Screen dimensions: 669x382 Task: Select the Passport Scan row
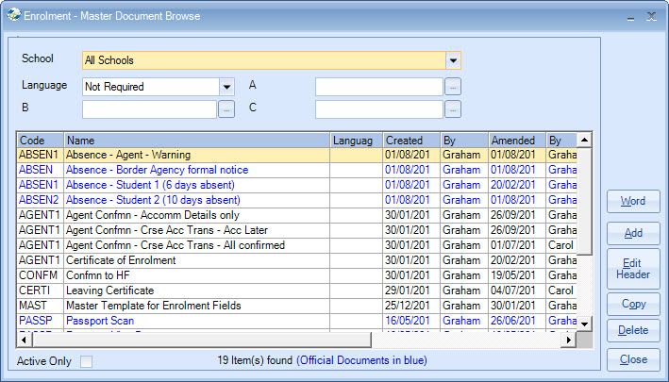tap(297, 321)
